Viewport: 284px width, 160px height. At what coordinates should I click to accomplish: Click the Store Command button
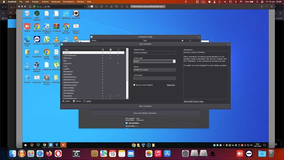click(x=145, y=106)
